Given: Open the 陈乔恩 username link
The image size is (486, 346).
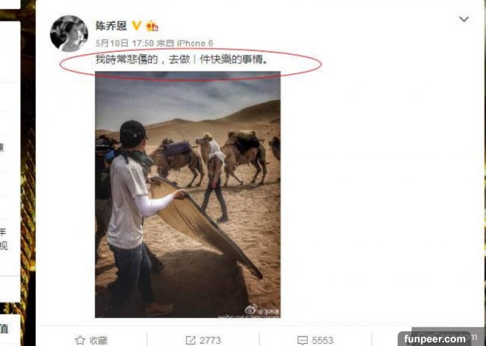Looking at the screenshot, I should [111, 26].
